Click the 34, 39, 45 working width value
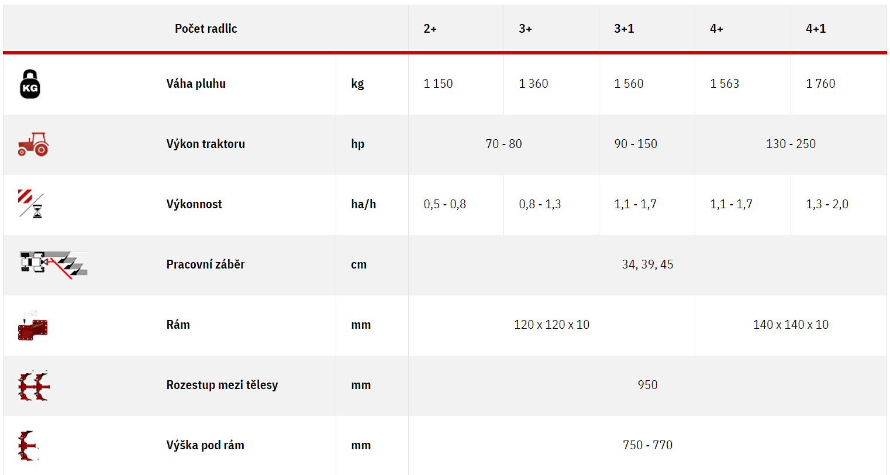890x475 pixels. (647, 264)
